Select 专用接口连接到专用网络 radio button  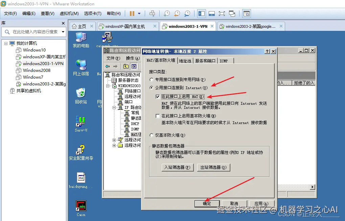(x=152, y=80)
